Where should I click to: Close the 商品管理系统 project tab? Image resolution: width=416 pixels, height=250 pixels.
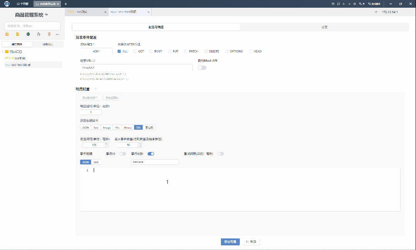coord(58,4)
